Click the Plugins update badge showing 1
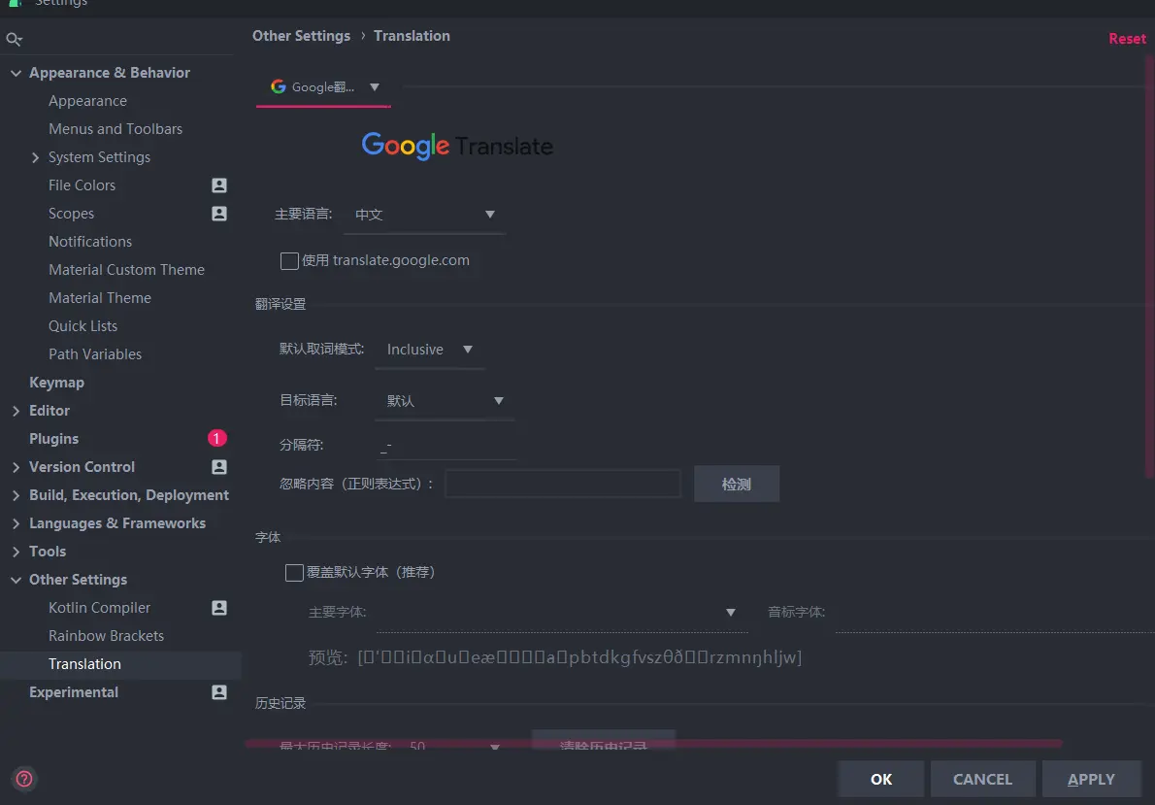This screenshot has height=805, width=1155. [216, 439]
